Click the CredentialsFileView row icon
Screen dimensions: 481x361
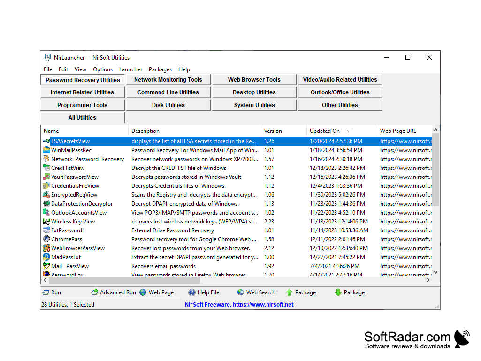tap(46, 186)
